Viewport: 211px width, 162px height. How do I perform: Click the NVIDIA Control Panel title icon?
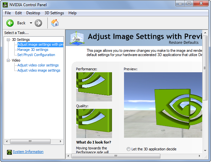point(5,5)
